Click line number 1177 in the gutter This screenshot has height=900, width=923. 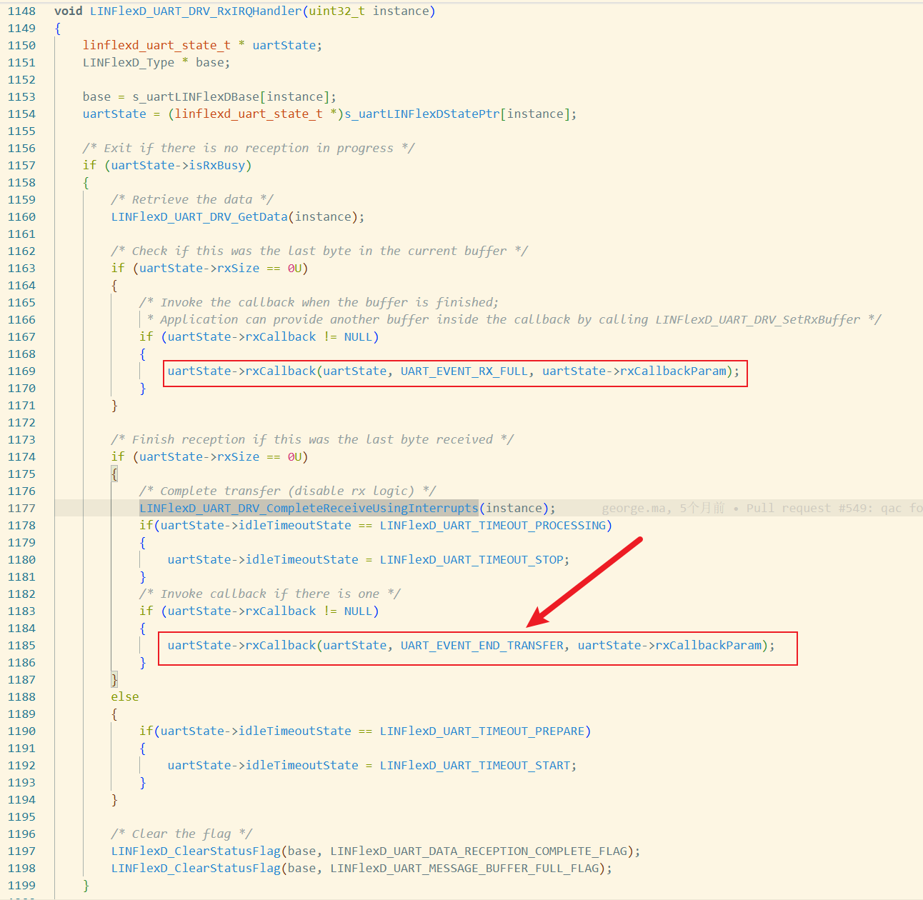21,508
